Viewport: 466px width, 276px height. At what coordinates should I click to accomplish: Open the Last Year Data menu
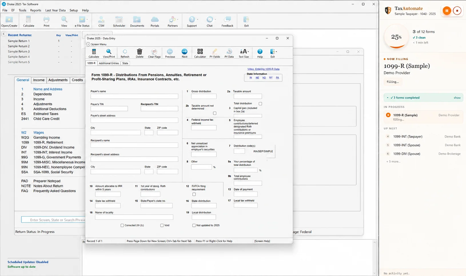pos(55,10)
